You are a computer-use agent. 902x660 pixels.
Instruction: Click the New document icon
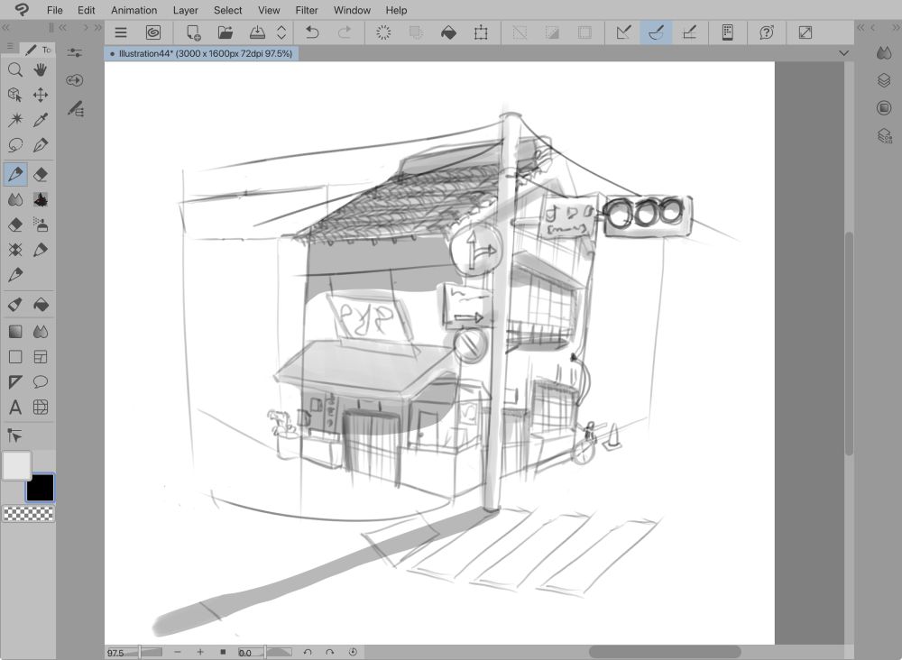click(x=193, y=32)
